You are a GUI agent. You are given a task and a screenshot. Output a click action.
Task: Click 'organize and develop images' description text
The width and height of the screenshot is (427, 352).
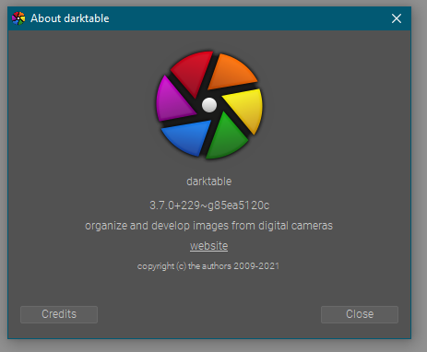(x=209, y=226)
